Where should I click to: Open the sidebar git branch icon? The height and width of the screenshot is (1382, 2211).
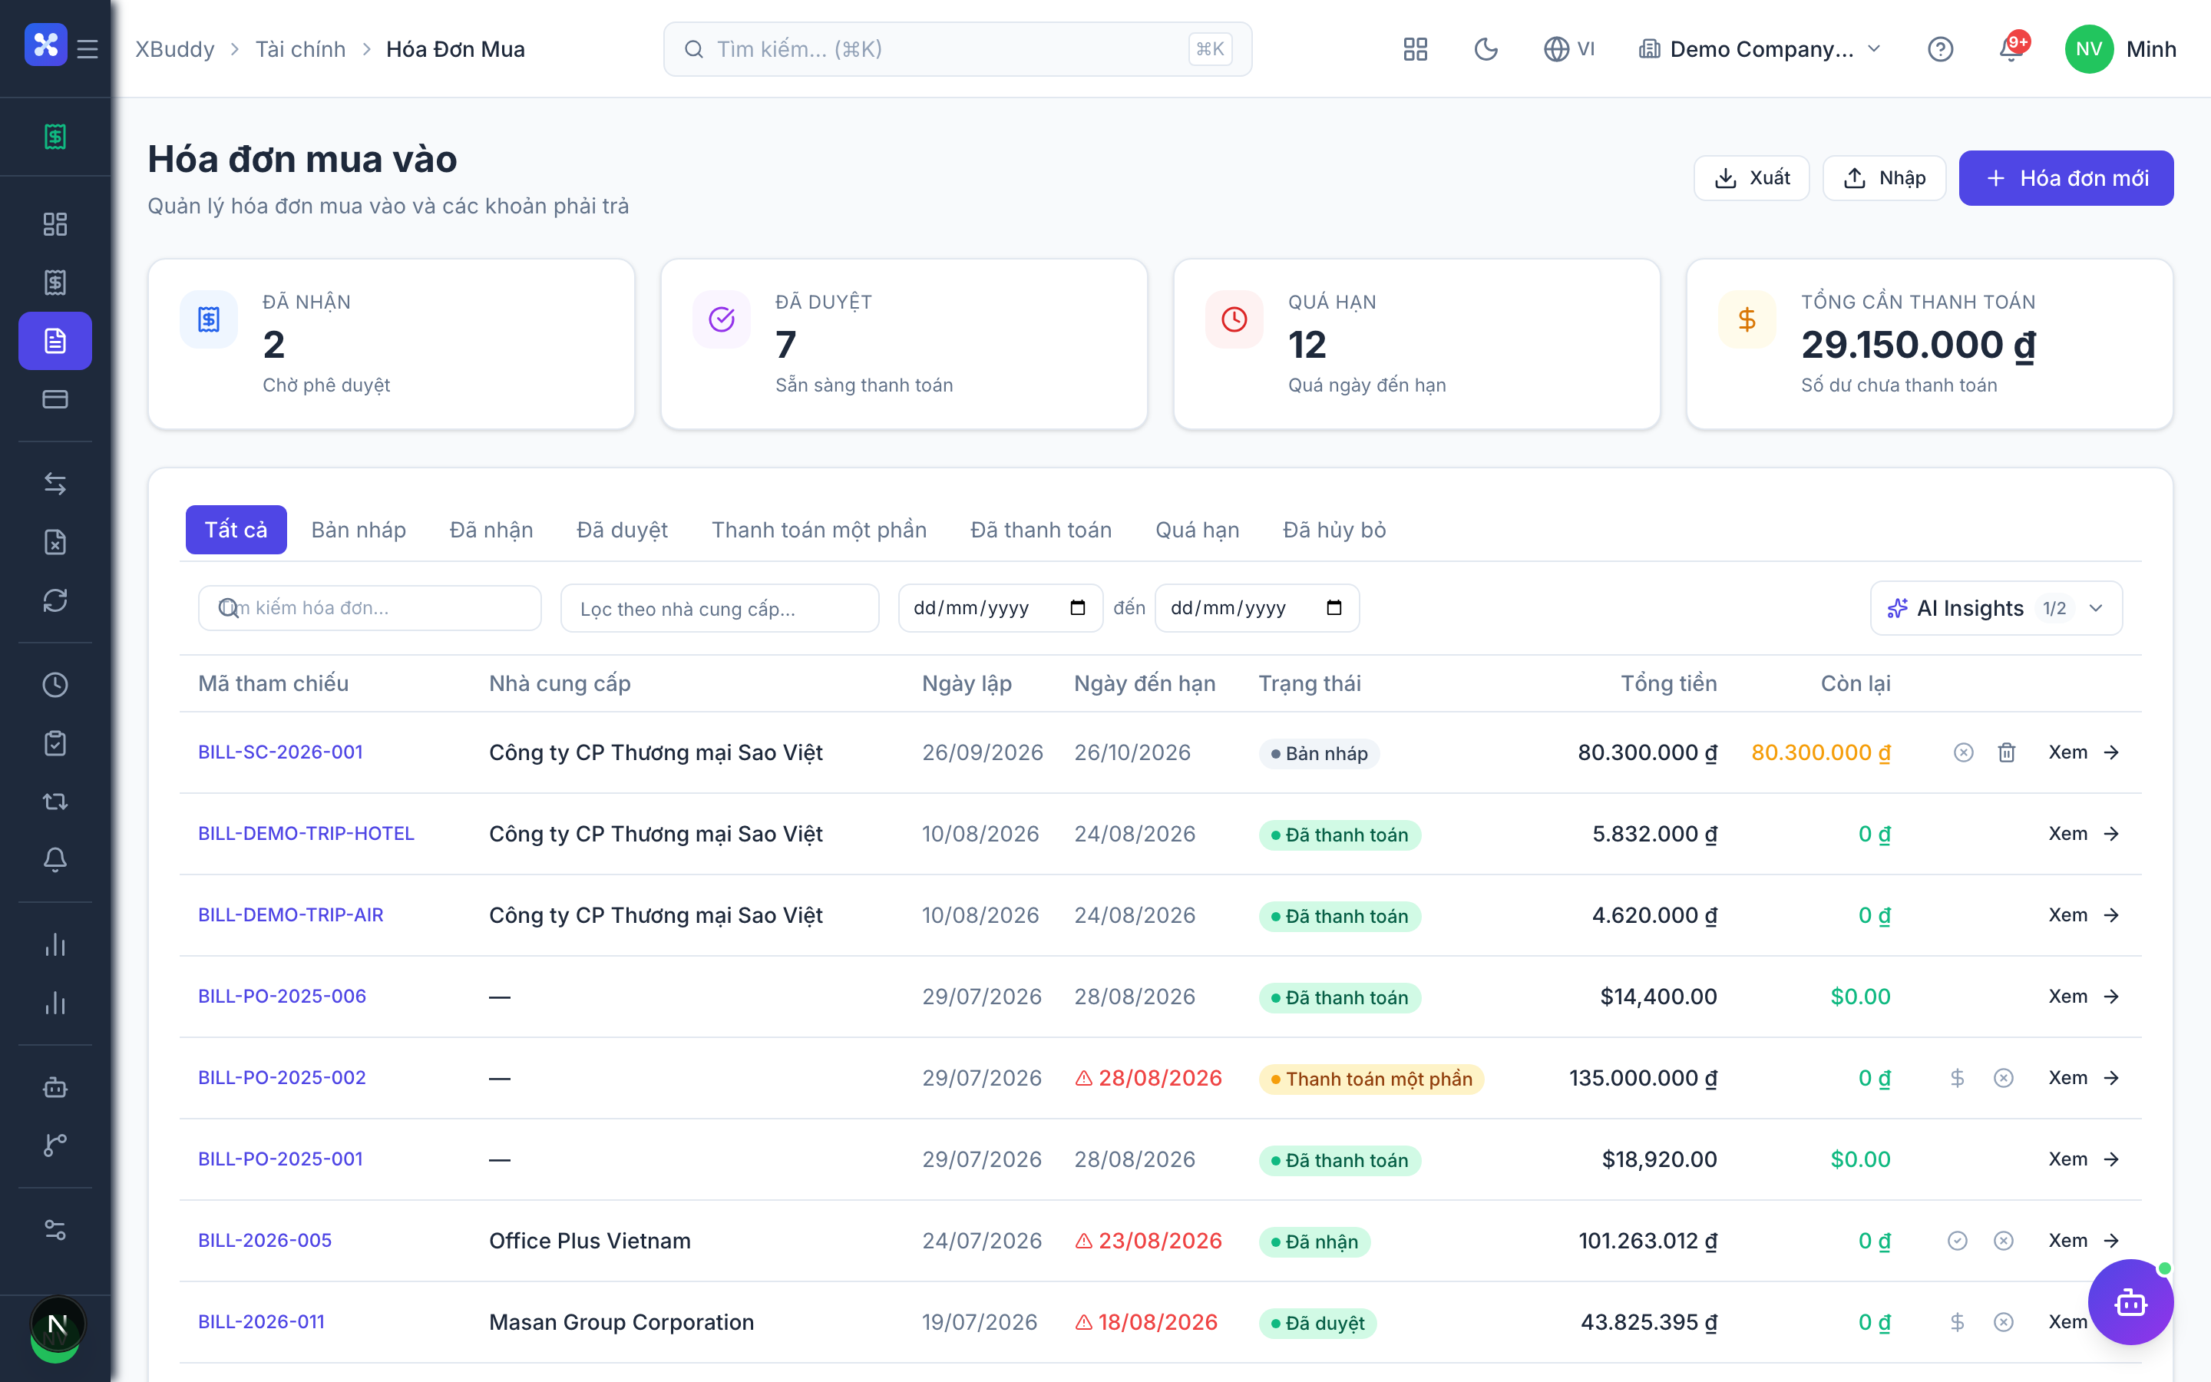(55, 1146)
